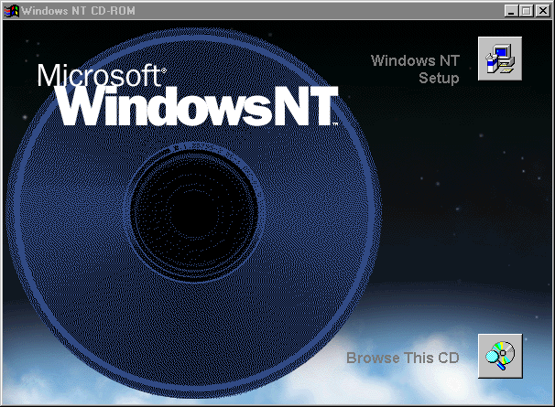Click the word "Setup" under Windows NT

439,77
